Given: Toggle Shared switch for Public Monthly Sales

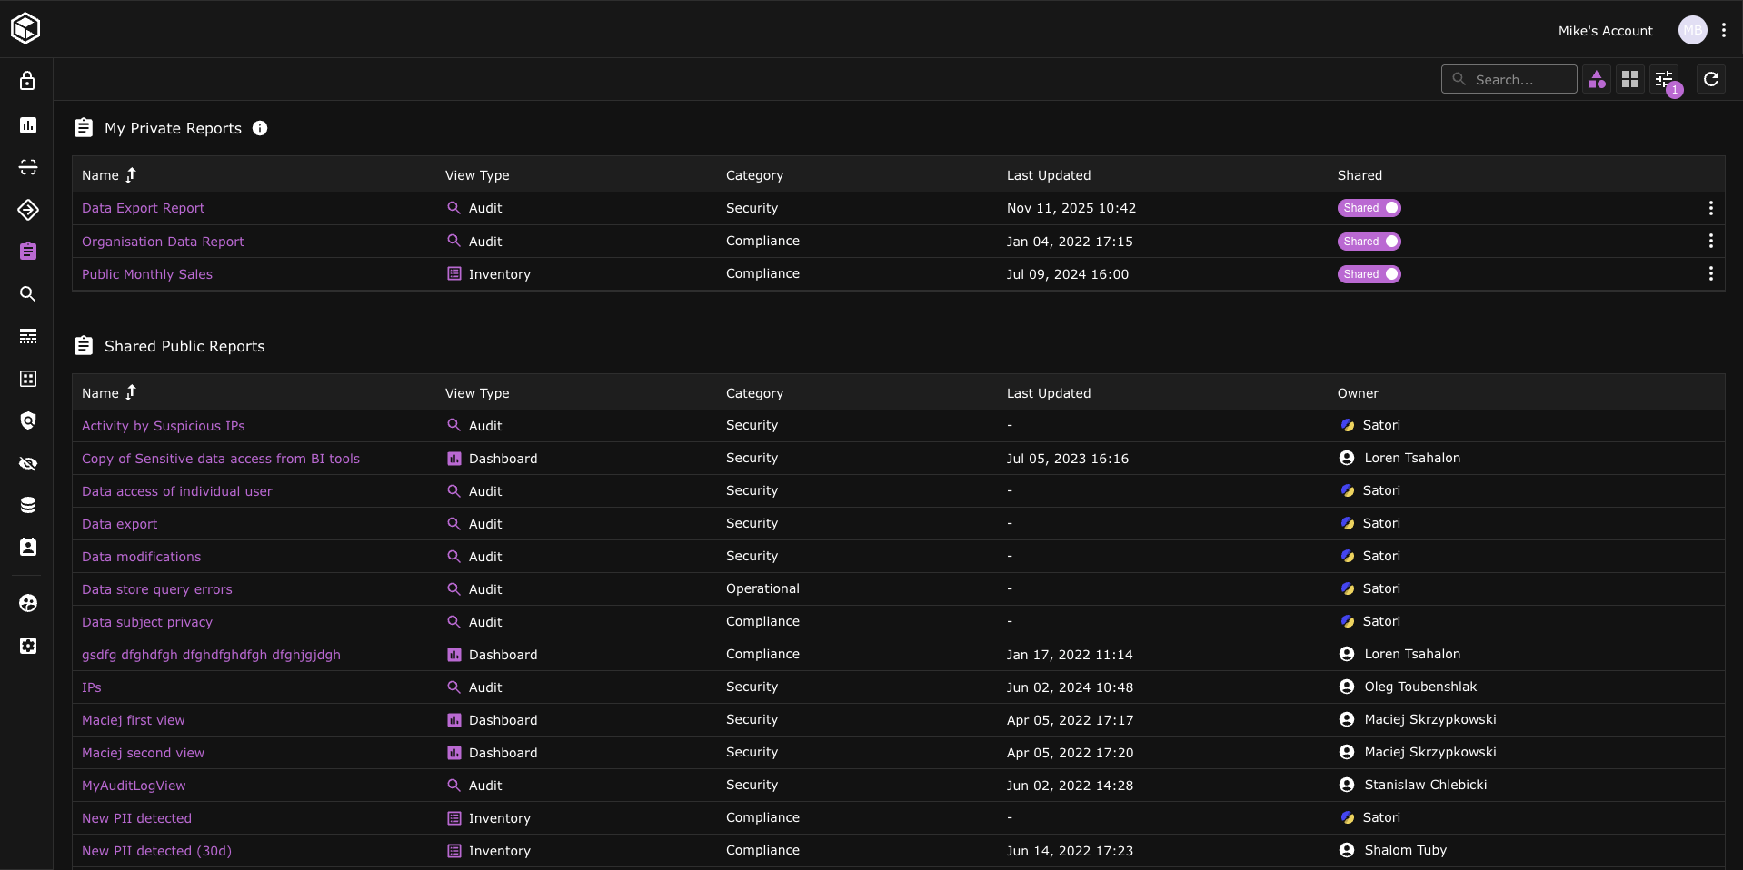Looking at the screenshot, I should (x=1369, y=274).
